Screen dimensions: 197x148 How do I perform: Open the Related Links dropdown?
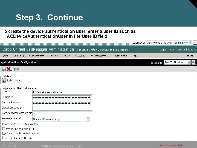pyautogui.click(x=177, y=62)
